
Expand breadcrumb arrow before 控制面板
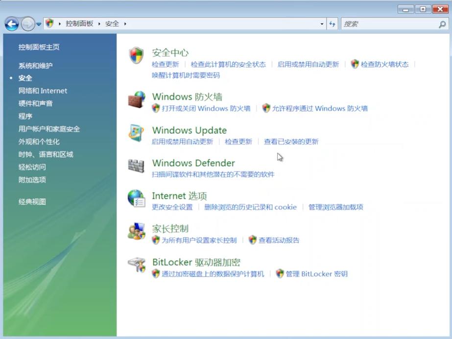(x=60, y=24)
